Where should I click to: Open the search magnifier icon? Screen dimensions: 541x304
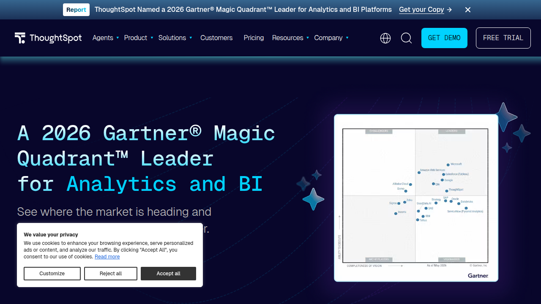point(406,38)
